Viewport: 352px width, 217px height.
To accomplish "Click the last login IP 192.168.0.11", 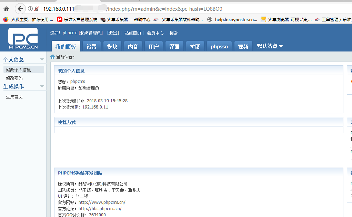I will pyautogui.click(x=95, y=107).
